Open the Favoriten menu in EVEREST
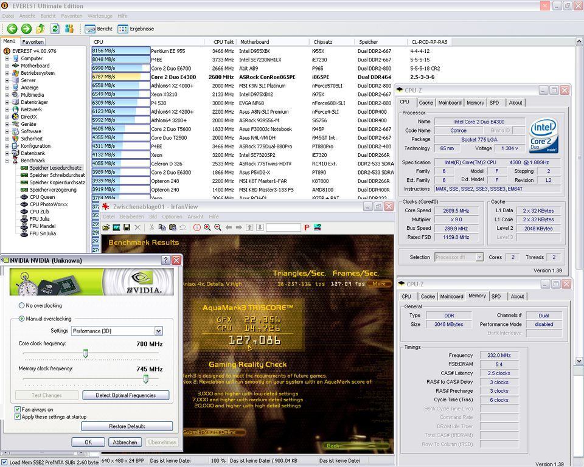 click(72, 16)
